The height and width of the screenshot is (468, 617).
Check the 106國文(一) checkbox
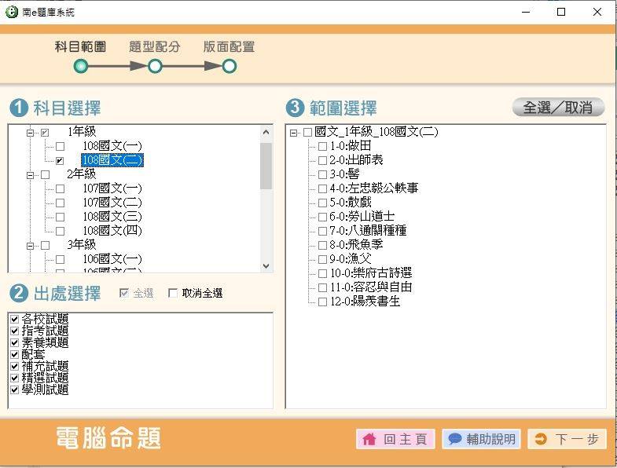click(61, 260)
